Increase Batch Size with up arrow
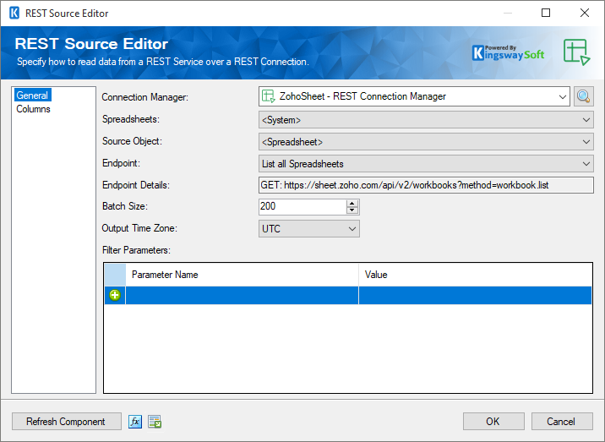The width and height of the screenshot is (605, 442). tap(352, 203)
